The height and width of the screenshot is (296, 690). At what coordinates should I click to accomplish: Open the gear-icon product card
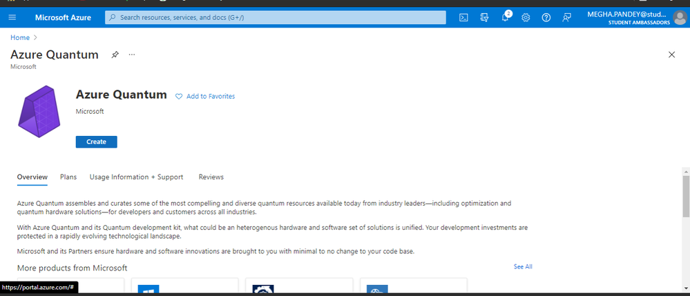point(299,285)
